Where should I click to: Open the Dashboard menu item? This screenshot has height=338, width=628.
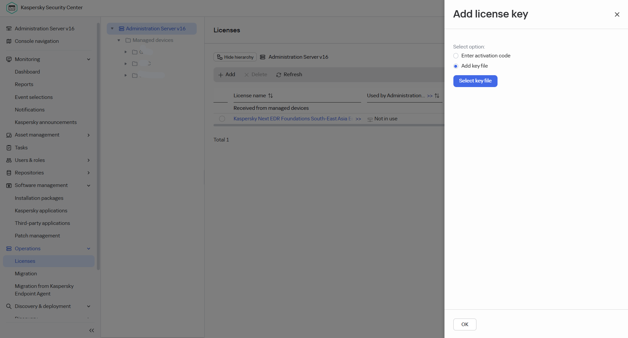point(27,72)
